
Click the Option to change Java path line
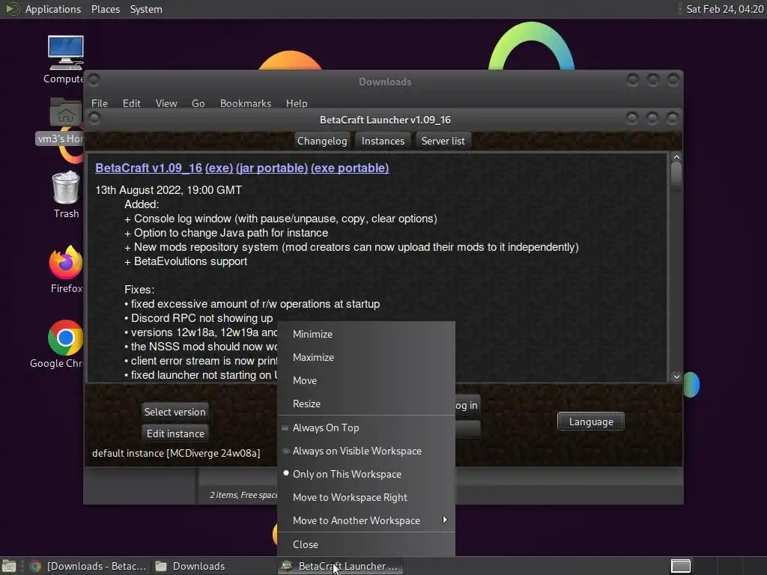click(226, 233)
